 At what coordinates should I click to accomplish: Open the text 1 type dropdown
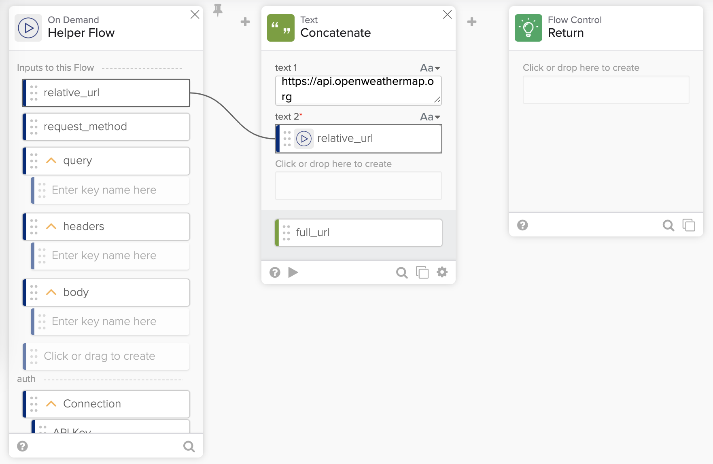(430, 68)
